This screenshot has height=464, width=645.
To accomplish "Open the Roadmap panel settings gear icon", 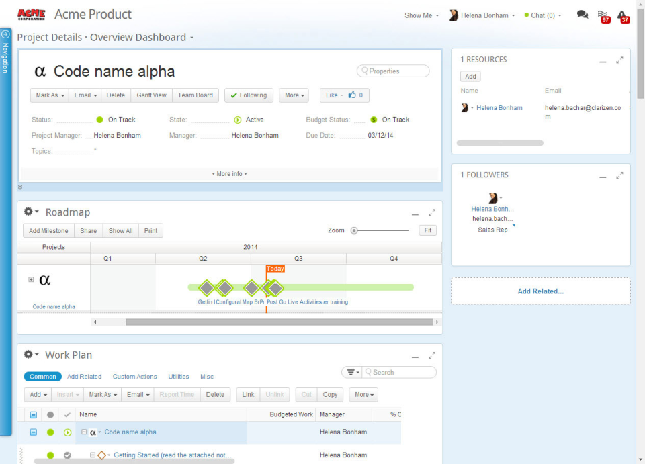I will click(28, 212).
